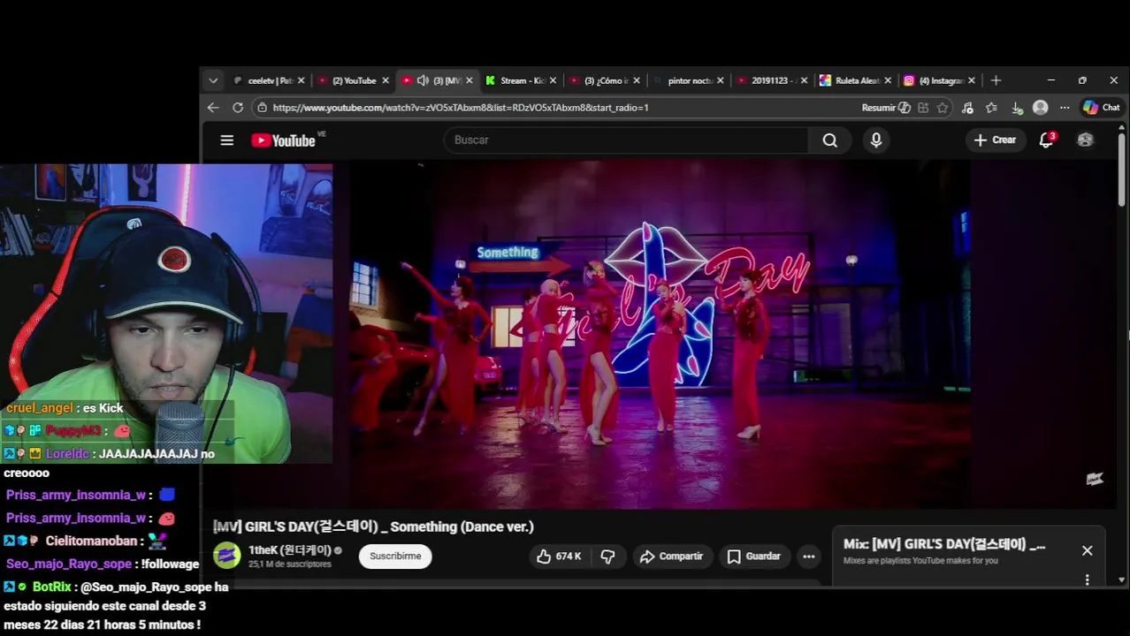Screen dimensions: 1130x636
Task: Switch to the (3) ¿Cómo ir tab
Action: (x=606, y=80)
